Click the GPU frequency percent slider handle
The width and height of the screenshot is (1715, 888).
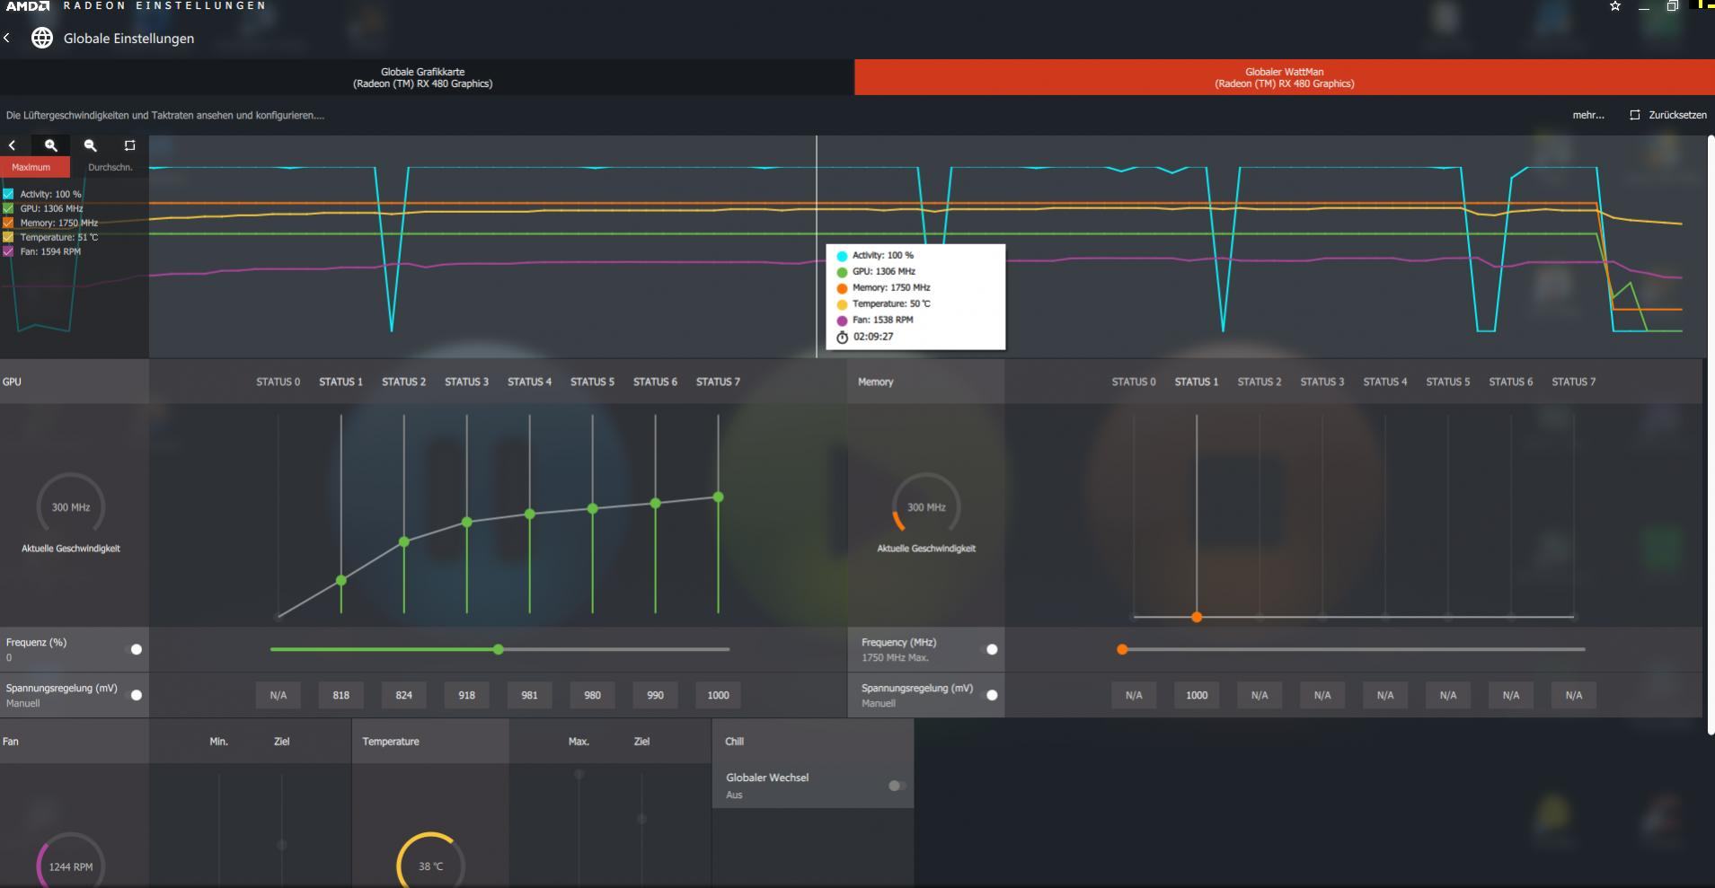[x=499, y=649]
